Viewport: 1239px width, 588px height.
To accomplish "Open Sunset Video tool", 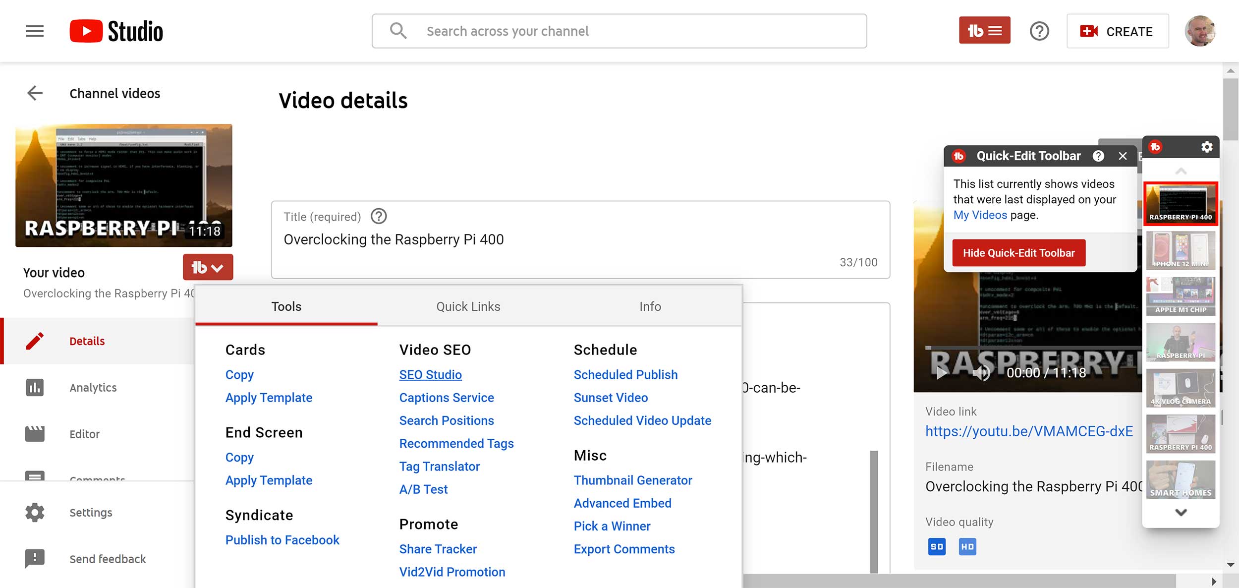I will 611,398.
